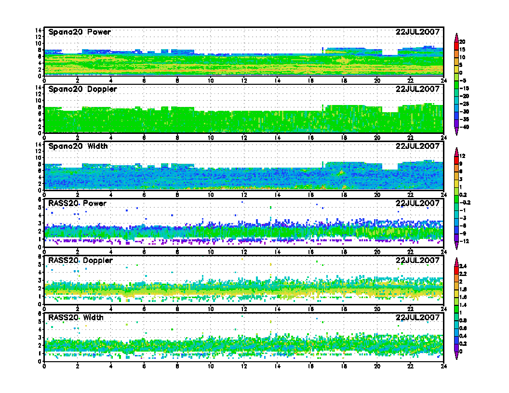Image resolution: width=509 pixels, height=393 pixels.
Task: Click the purple bottom arrow of the top colorbar
Action: (456, 131)
